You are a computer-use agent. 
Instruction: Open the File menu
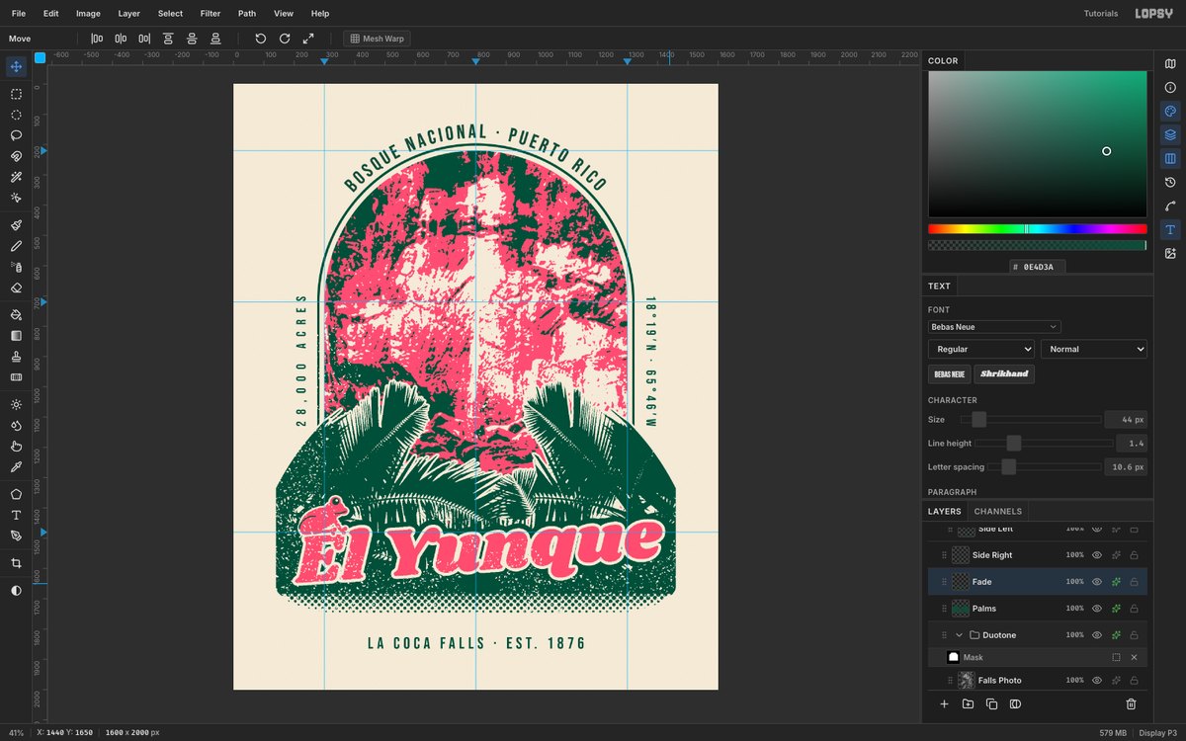tap(19, 14)
